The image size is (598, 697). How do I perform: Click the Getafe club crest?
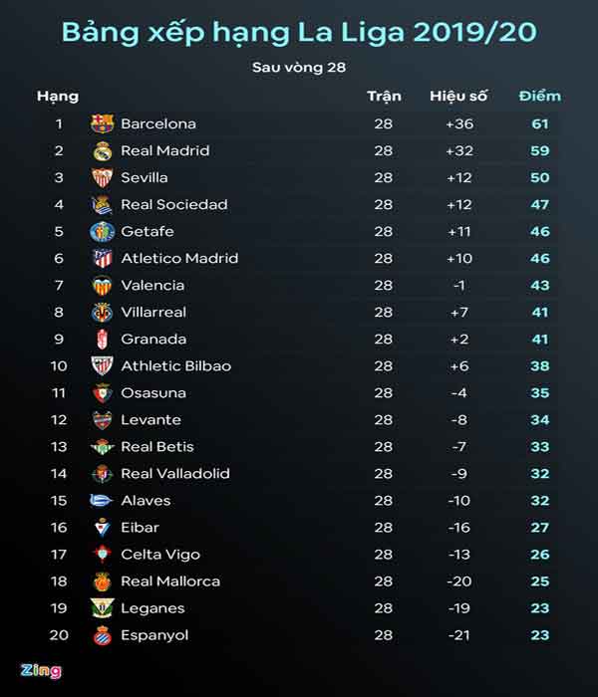(102, 232)
